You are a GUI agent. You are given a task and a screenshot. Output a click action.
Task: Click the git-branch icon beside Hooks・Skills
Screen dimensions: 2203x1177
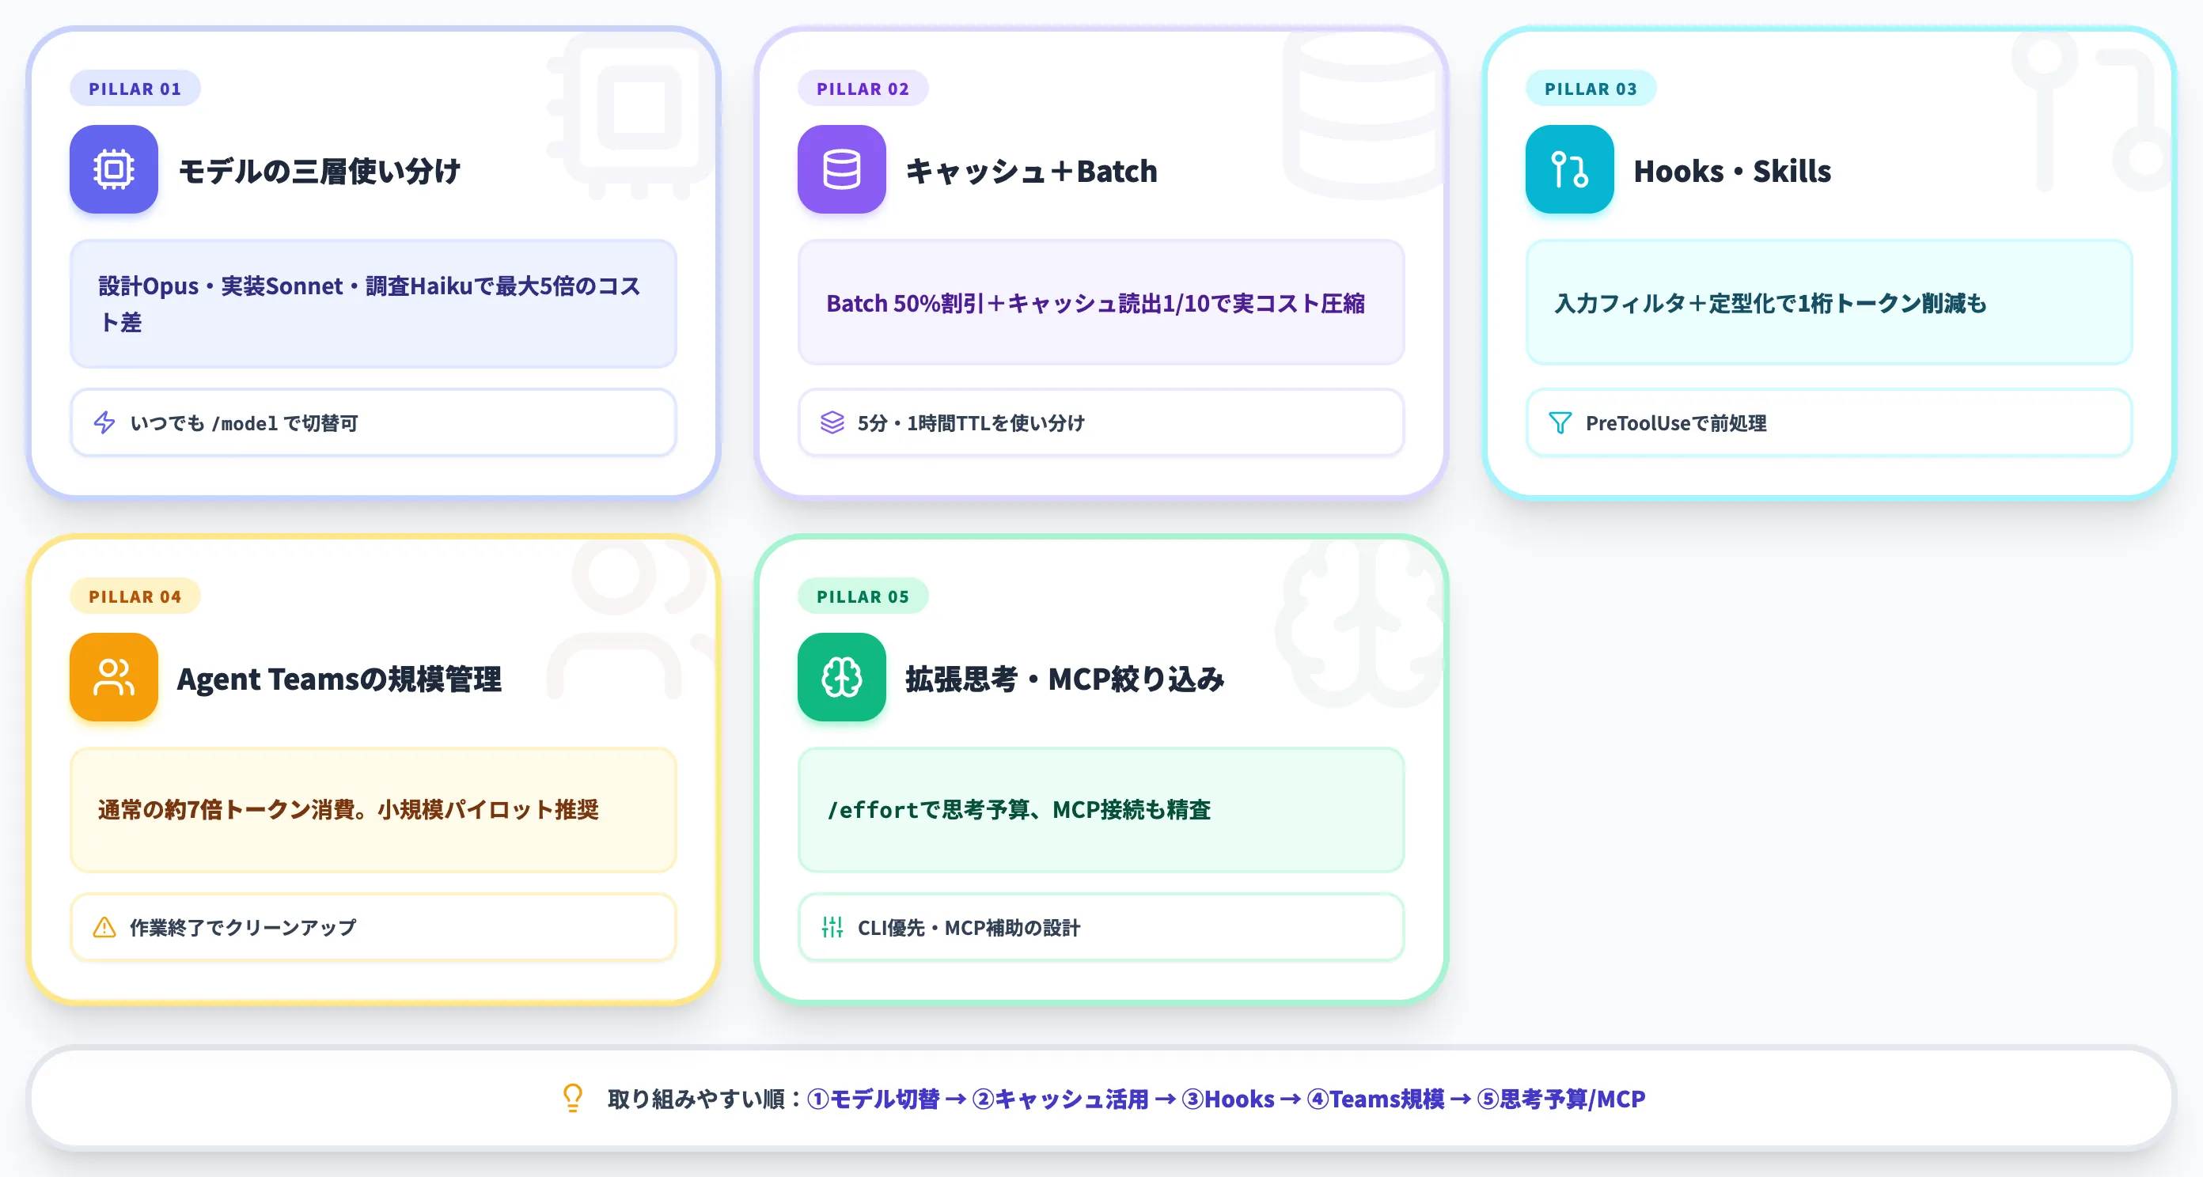[1569, 169]
